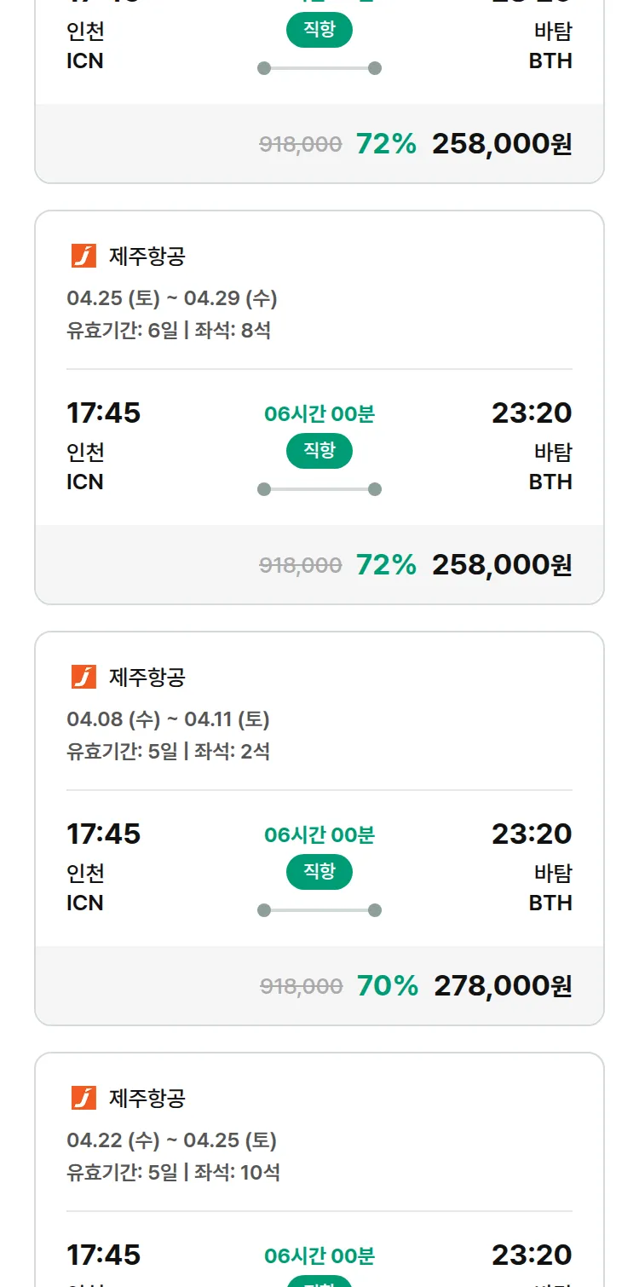
Task: Tap 직항 badge on the topmost partial card
Action: pyautogui.click(x=319, y=31)
